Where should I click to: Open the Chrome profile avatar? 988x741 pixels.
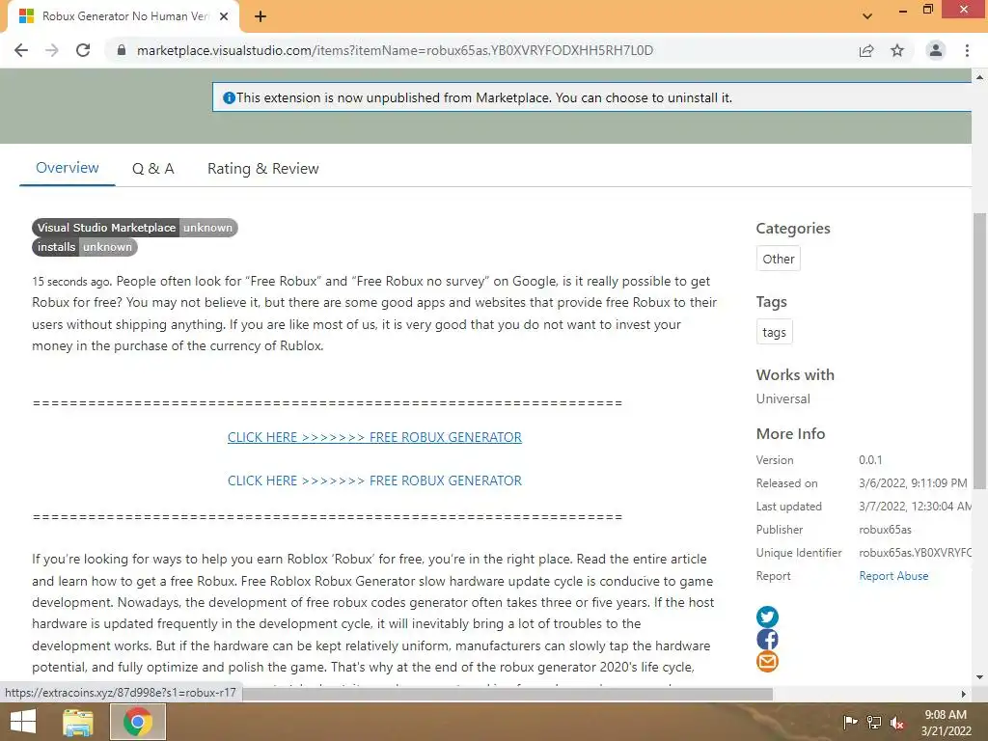click(936, 50)
